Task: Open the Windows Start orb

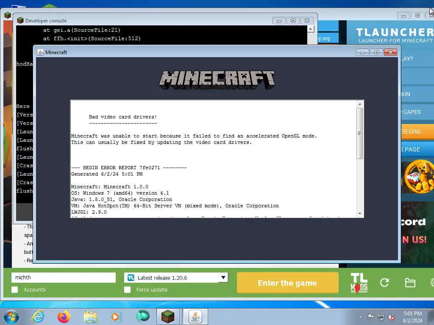Action: pos(11,317)
